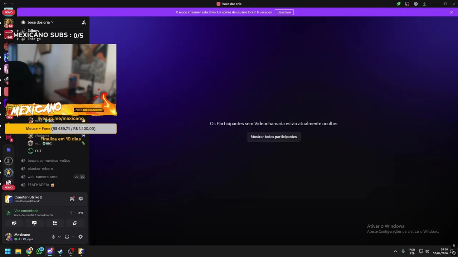This screenshot has height=257, width=458.
Task: Click the taskbar microphone tray icon
Action: [403, 251]
